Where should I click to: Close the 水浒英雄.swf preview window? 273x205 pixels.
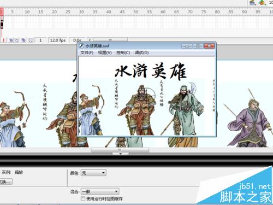209,46
